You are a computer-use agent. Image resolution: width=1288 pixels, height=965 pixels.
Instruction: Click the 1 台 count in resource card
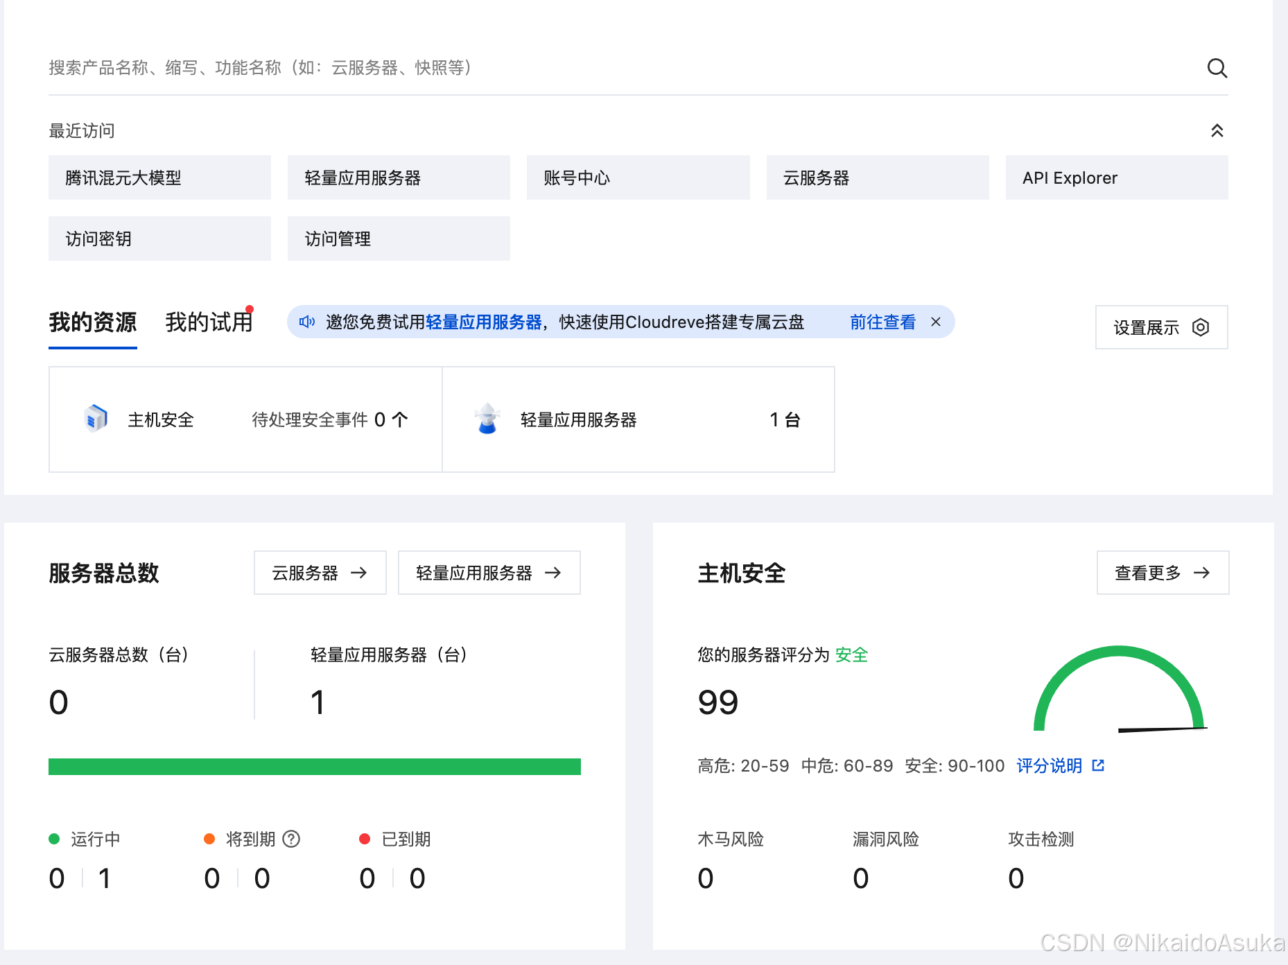pyautogui.click(x=785, y=419)
